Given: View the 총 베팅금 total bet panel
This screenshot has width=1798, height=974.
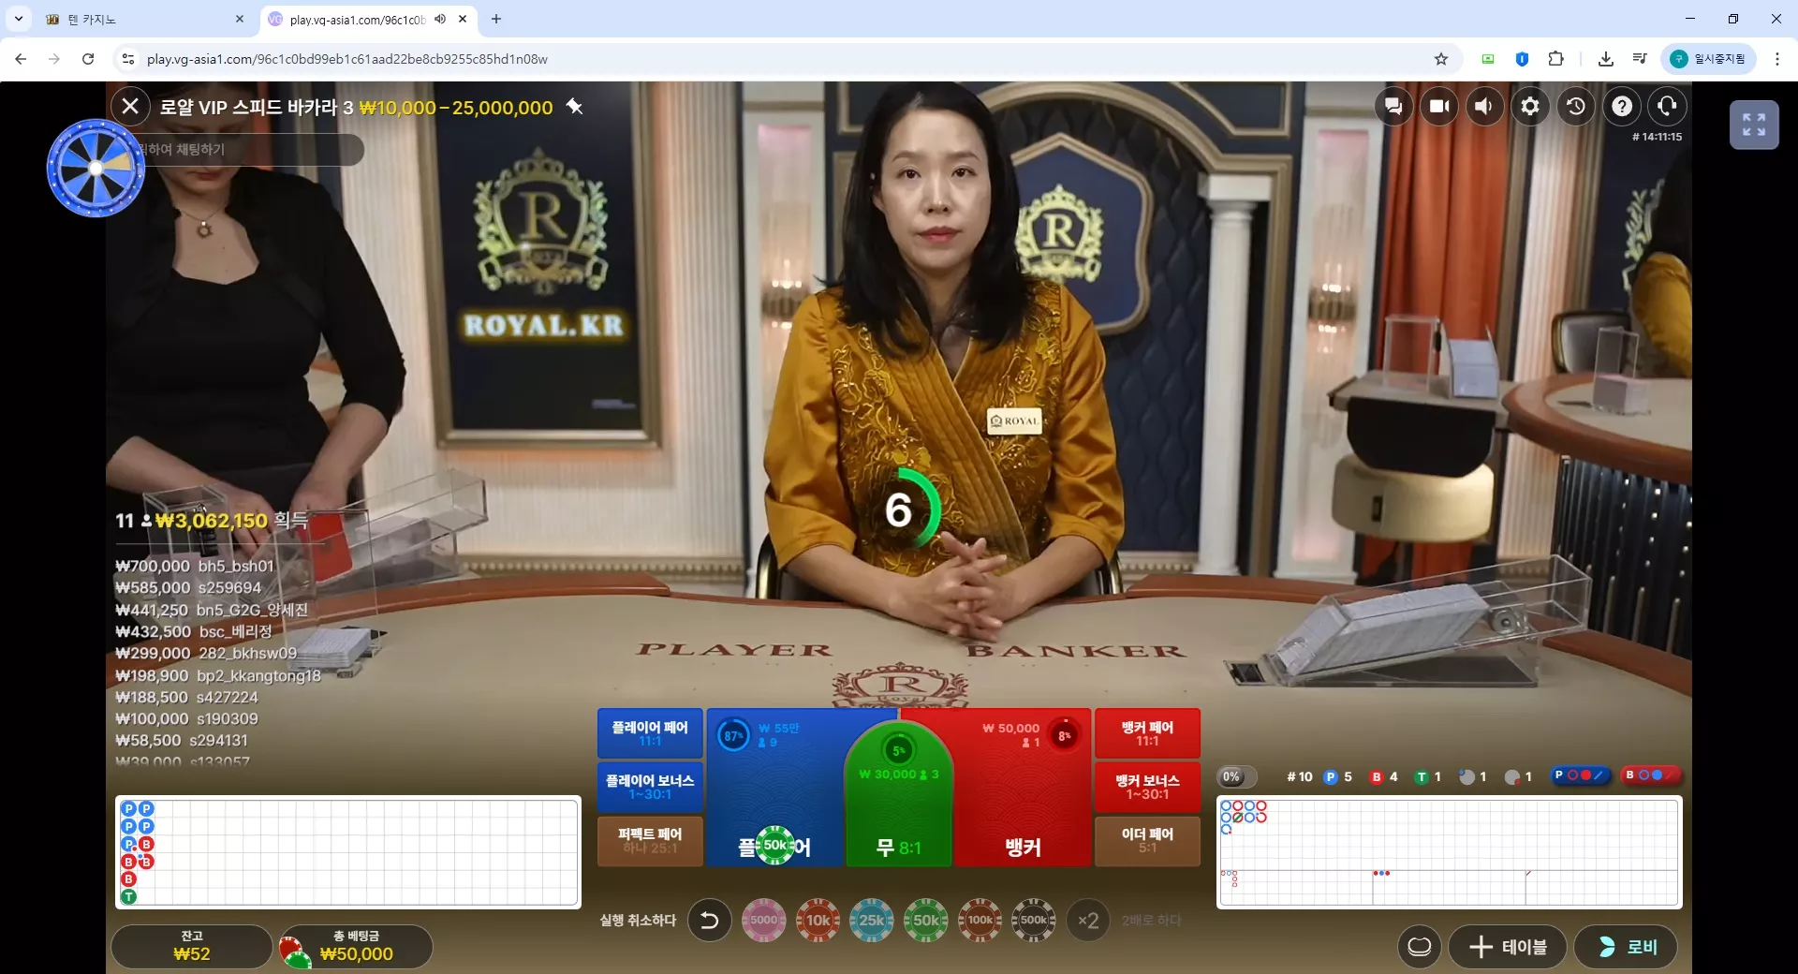Looking at the screenshot, I should 356,947.
